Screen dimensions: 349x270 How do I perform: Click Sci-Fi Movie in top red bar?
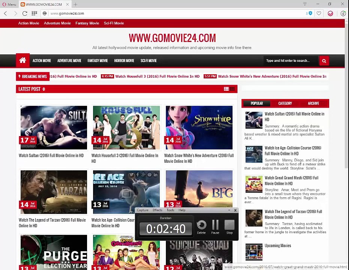[114, 23]
